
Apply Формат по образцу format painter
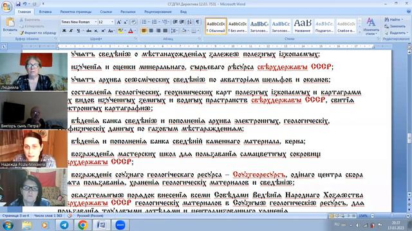[x=38, y=33]
